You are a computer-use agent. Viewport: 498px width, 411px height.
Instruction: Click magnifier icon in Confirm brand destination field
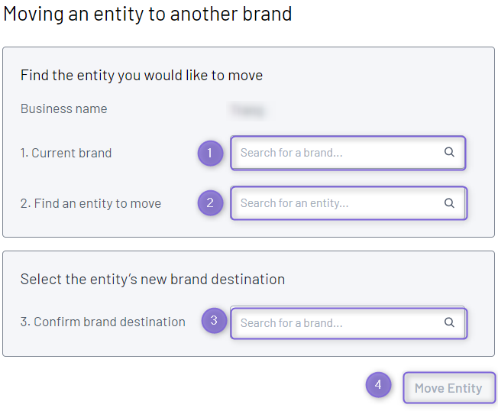(449, 322)
